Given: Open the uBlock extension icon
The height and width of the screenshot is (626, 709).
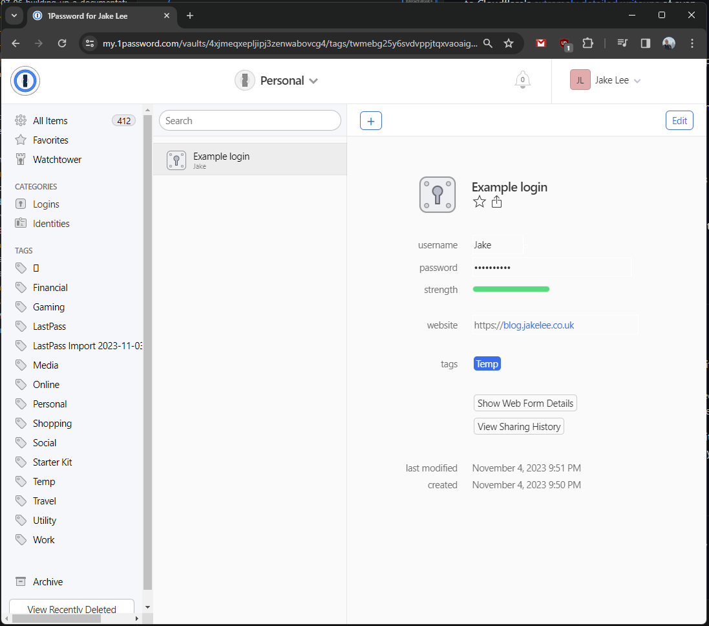Looking at the screenshot, I should (x=566, y=44).
